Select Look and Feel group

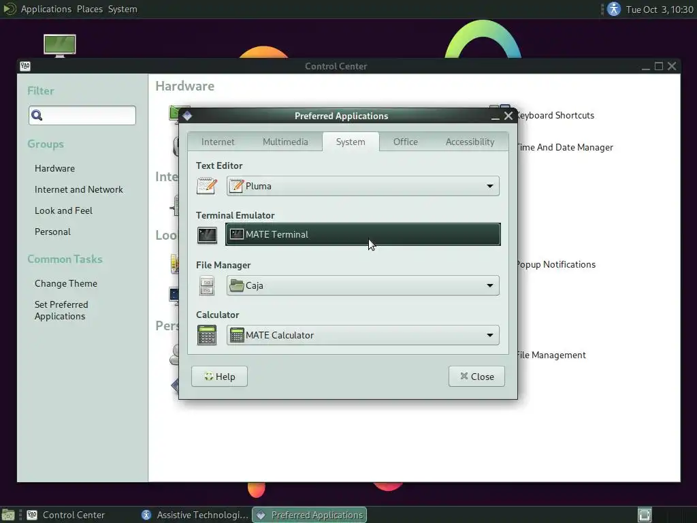(63, 211)
